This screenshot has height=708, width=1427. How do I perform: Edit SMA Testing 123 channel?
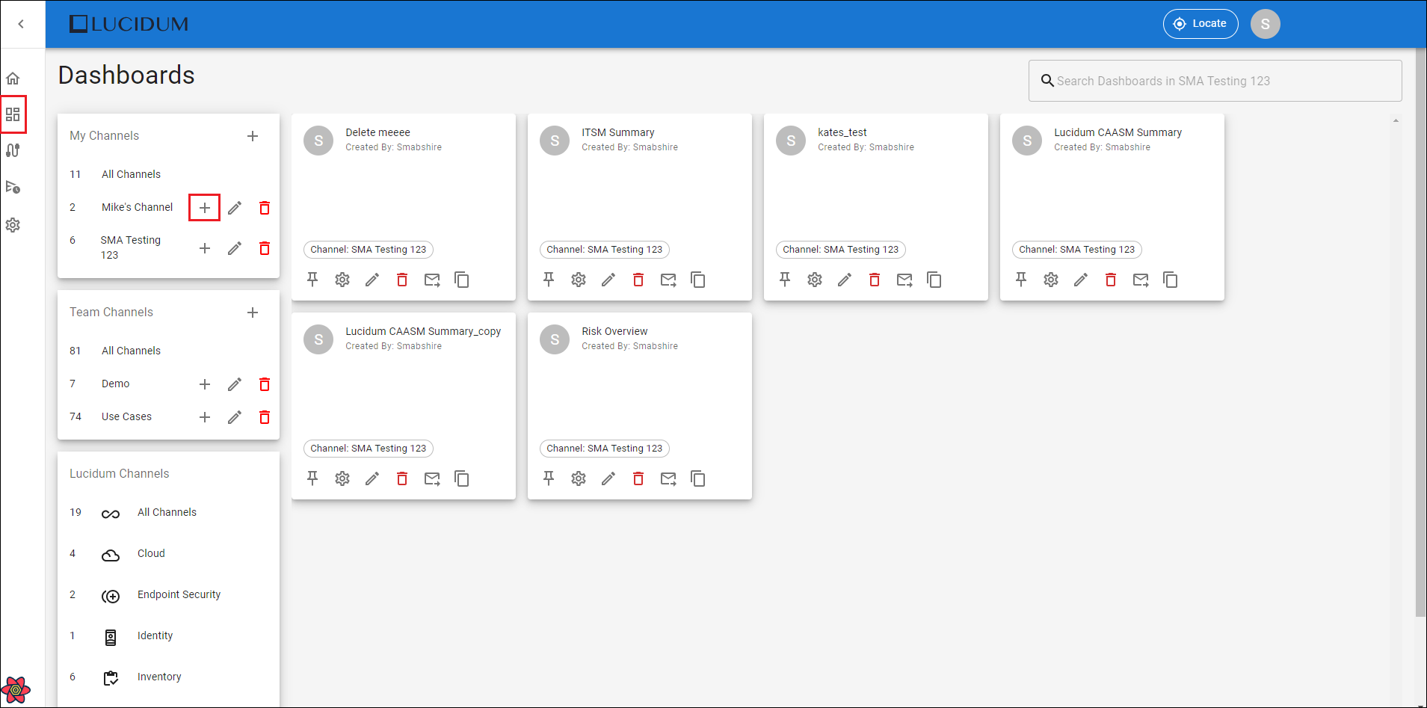[x=235, y=248]
